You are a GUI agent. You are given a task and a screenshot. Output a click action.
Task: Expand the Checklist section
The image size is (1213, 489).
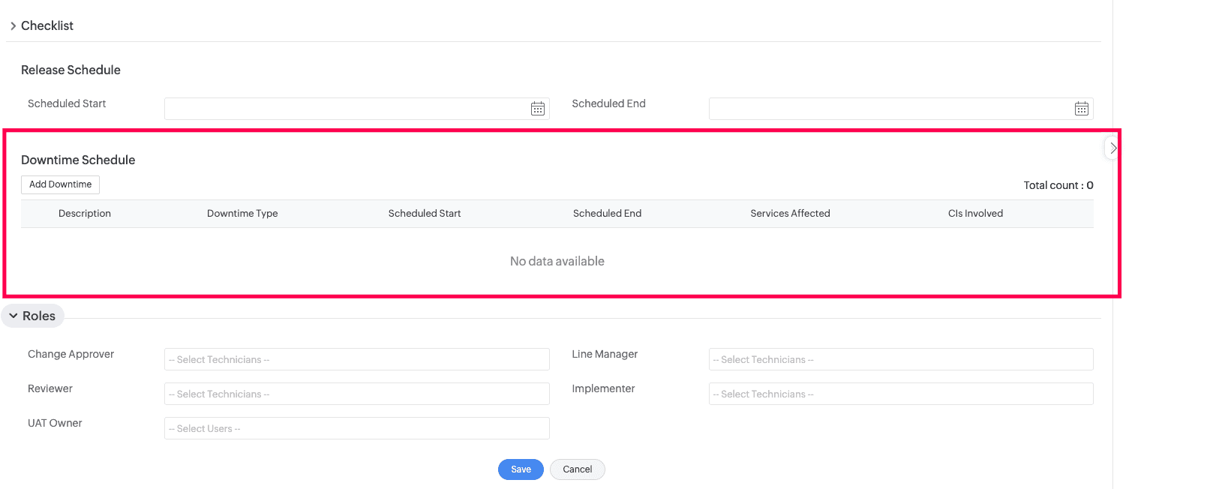coord(42,25)
